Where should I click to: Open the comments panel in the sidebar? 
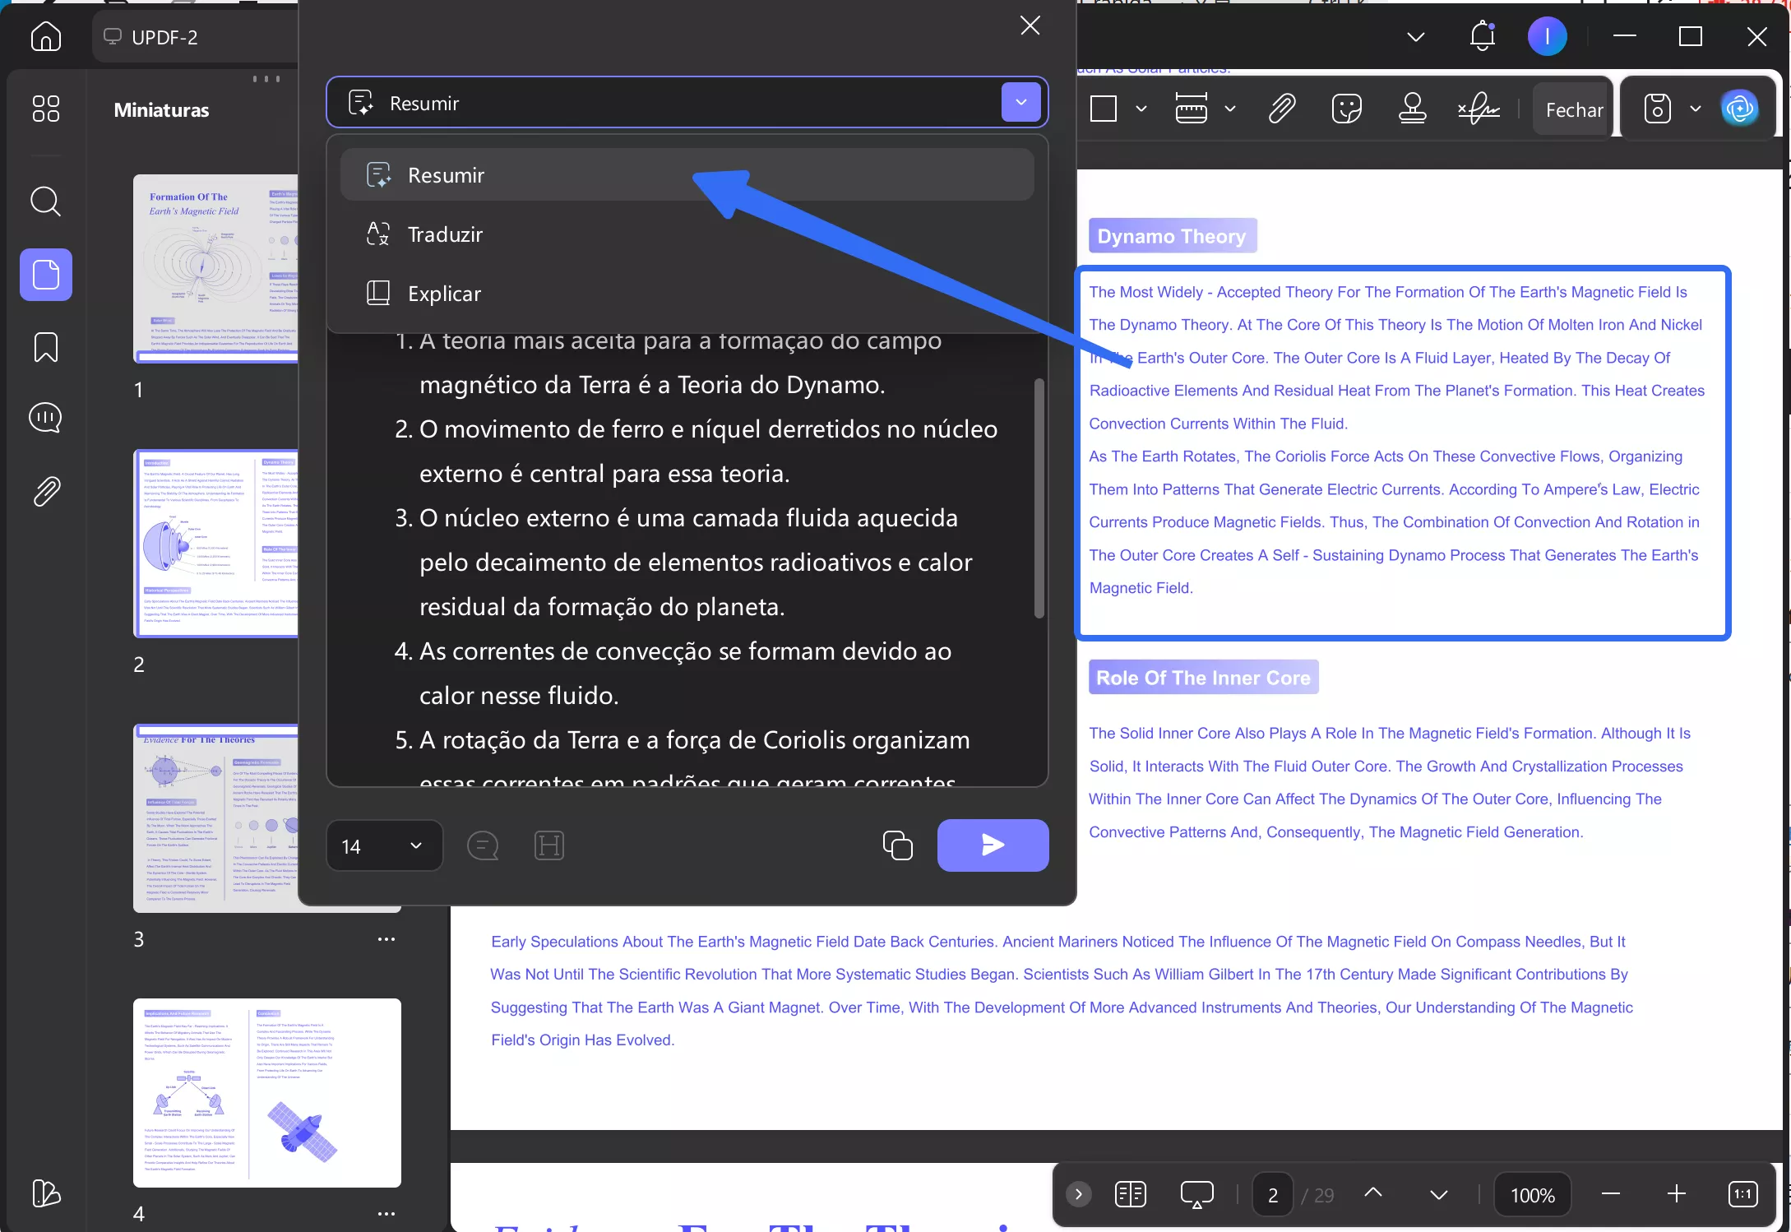pyautogui.click(x=46, y=418)
